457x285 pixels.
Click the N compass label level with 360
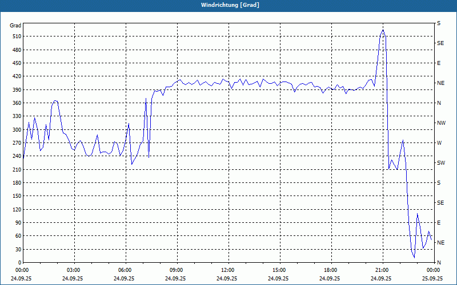coord(439,103)
